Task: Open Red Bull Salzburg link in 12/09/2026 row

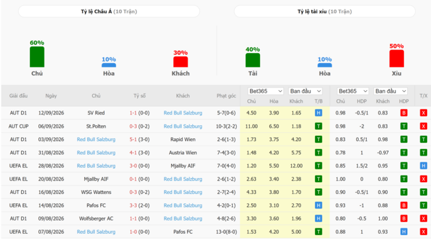Action: point(183,113)
